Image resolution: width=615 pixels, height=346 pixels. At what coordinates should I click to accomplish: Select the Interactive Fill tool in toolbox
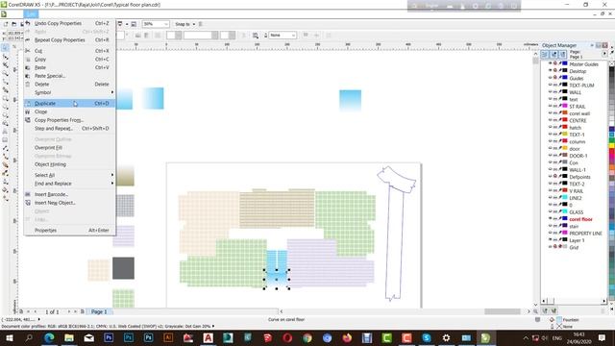[x=5, y=198]
